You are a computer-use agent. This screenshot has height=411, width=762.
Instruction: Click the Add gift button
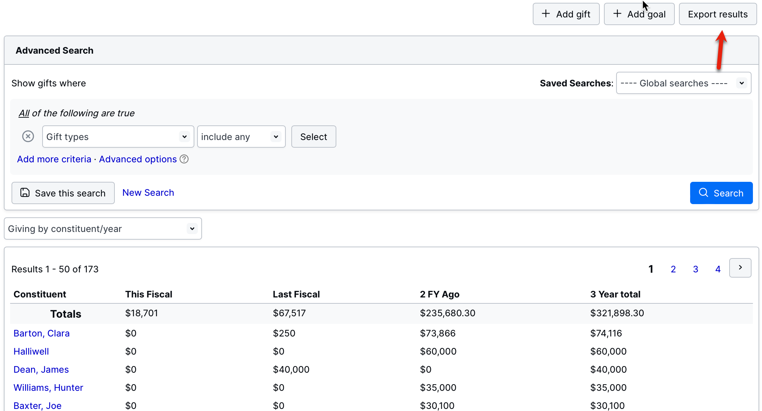coord(566,14)
